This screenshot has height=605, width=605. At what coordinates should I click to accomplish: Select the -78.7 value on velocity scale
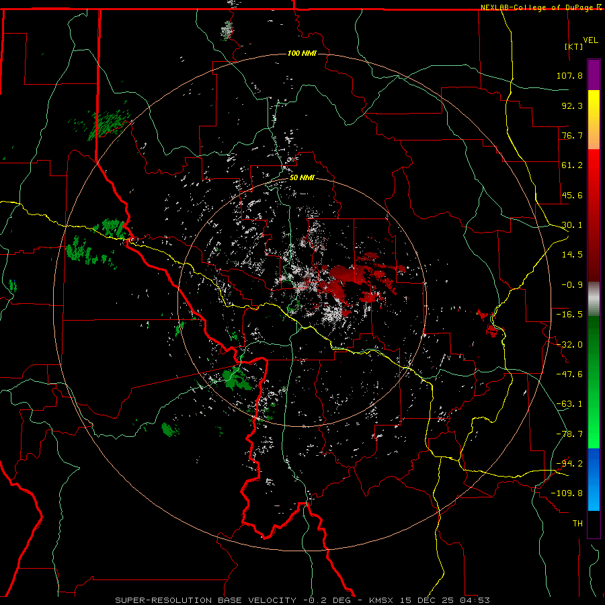[x=569, y=434]
